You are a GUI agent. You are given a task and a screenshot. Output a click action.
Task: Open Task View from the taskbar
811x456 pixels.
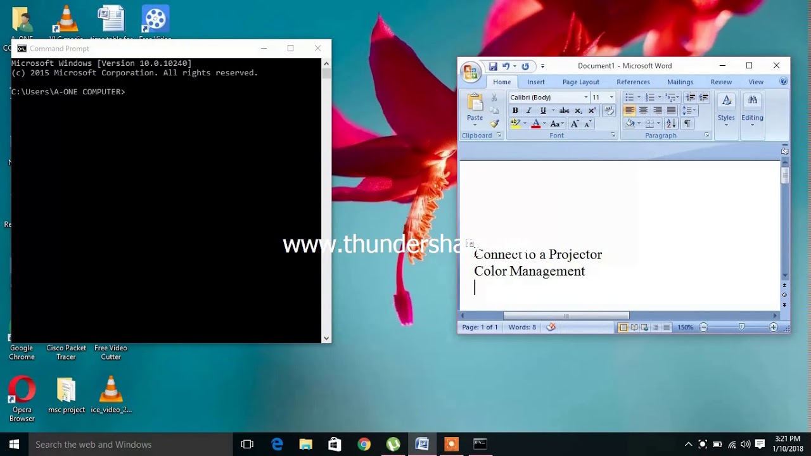click(247, 444)
